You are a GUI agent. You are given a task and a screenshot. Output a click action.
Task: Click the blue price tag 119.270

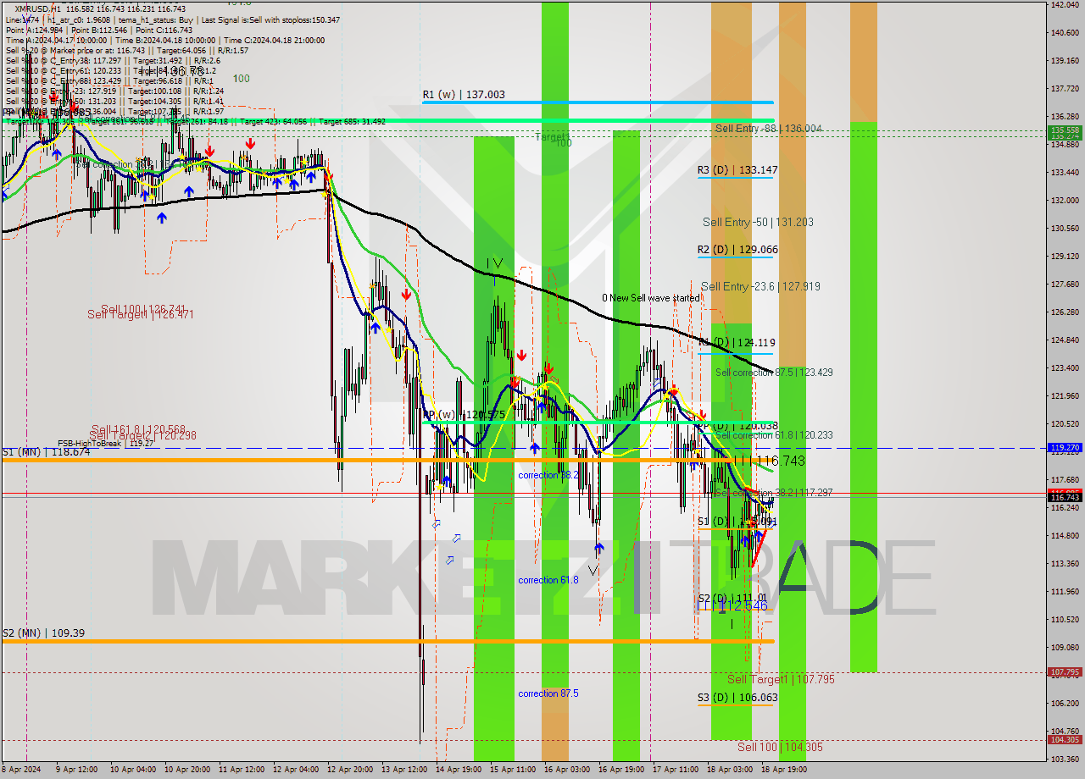1065,447
